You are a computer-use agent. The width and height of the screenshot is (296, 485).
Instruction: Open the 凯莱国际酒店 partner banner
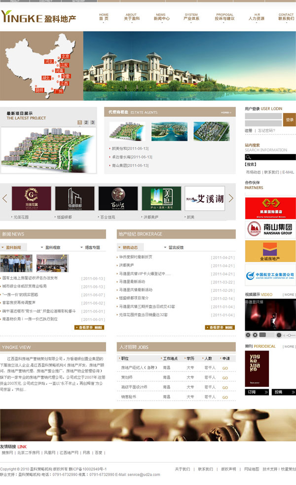point(270,208)
